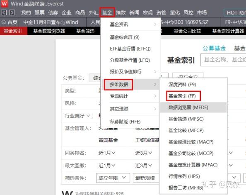Open 同类排名 近3月 dropdown
This screenshot has width=246, height=195.
pos(144,153)
